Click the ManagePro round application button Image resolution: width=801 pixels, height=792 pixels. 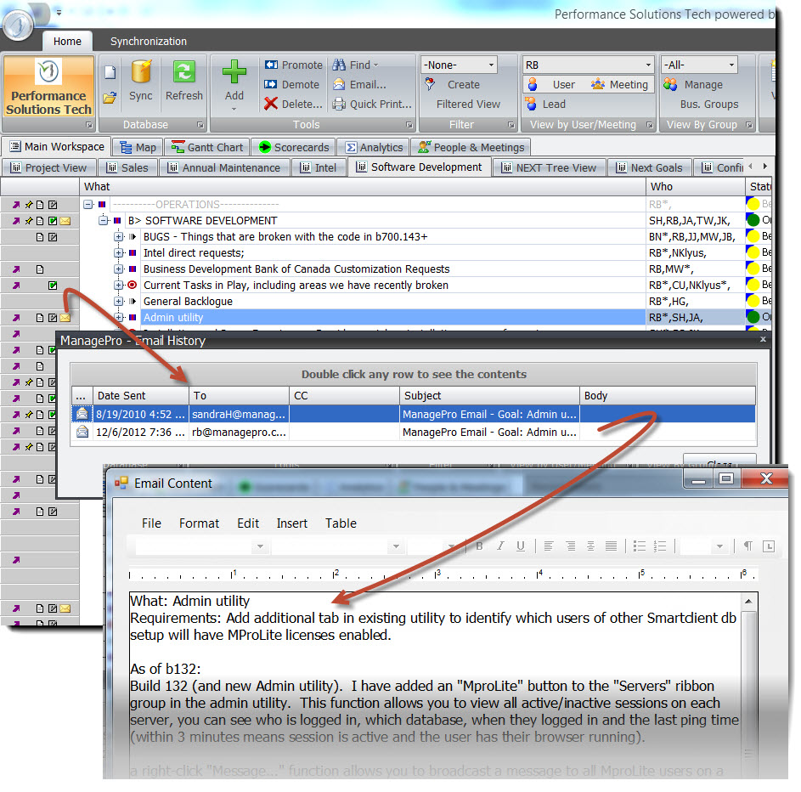click(x=17, y=24)
